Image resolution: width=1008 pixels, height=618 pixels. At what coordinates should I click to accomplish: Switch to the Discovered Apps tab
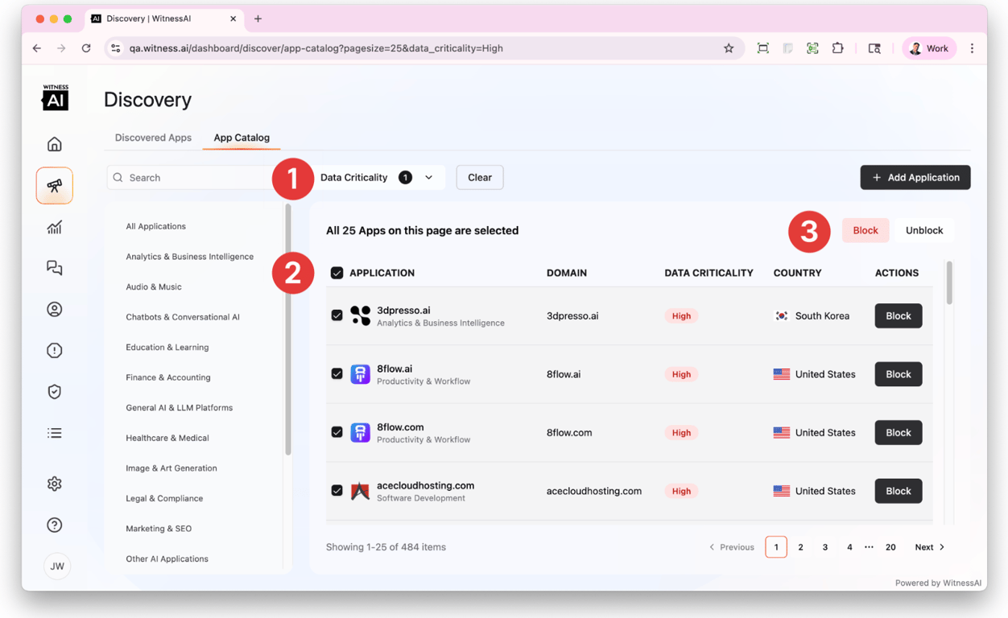point(153,138)
